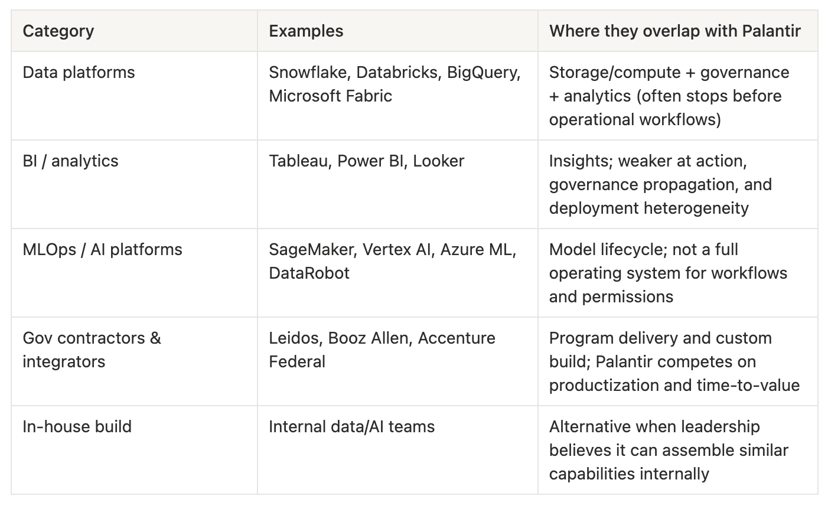Viewport: 828px width, 509px height.
Task: Select the 'Model lifecycle' overlap description
Action: click(667, 273)
